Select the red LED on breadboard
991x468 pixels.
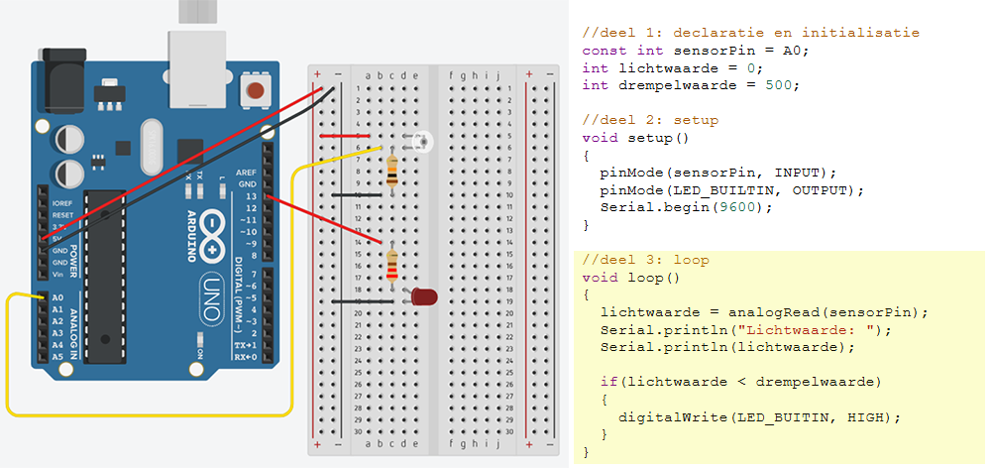coord(424,296)
